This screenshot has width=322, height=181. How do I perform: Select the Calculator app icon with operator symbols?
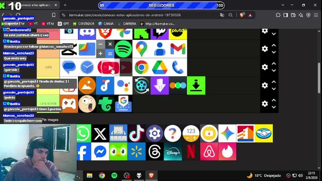(105, 49)
